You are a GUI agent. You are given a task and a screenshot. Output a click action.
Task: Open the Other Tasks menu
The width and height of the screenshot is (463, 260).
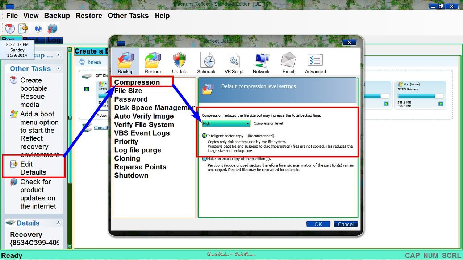point(128,16)
